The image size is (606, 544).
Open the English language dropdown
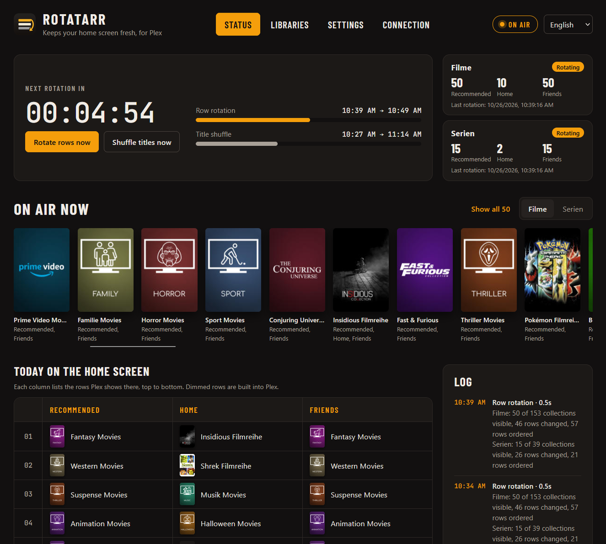tap(568, 25)
